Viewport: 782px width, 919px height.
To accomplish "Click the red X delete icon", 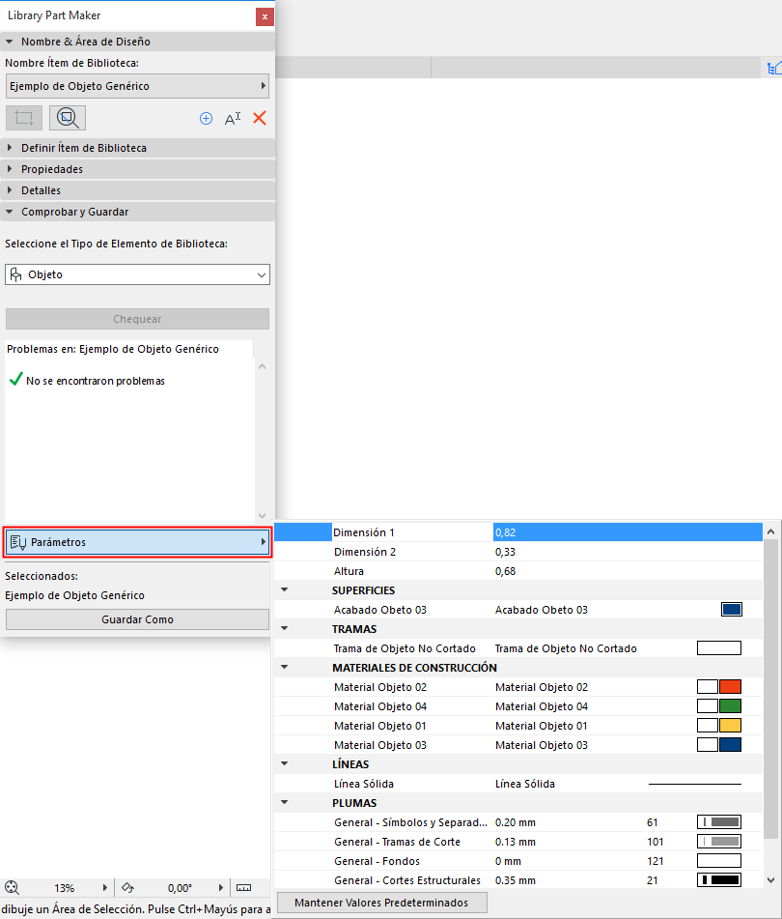I will 257,117.
